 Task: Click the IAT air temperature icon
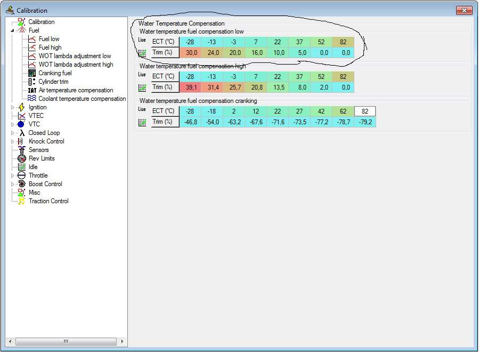point(32,90)
